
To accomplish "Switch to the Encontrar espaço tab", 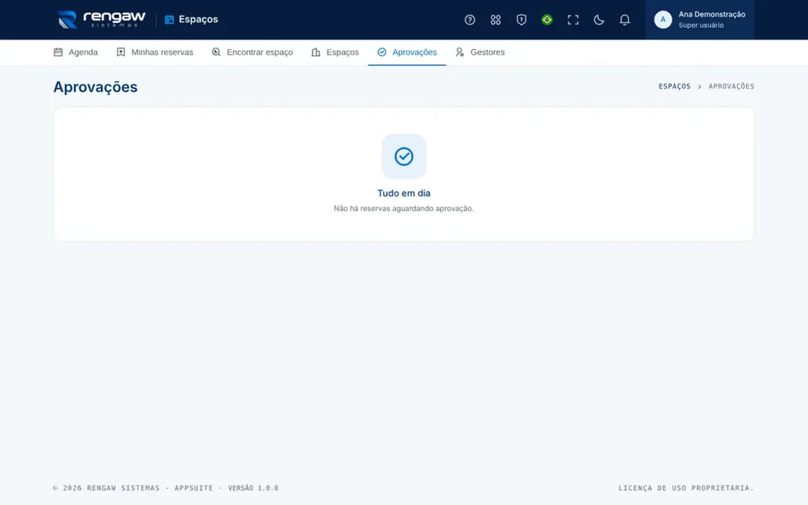I will [252, 52].
